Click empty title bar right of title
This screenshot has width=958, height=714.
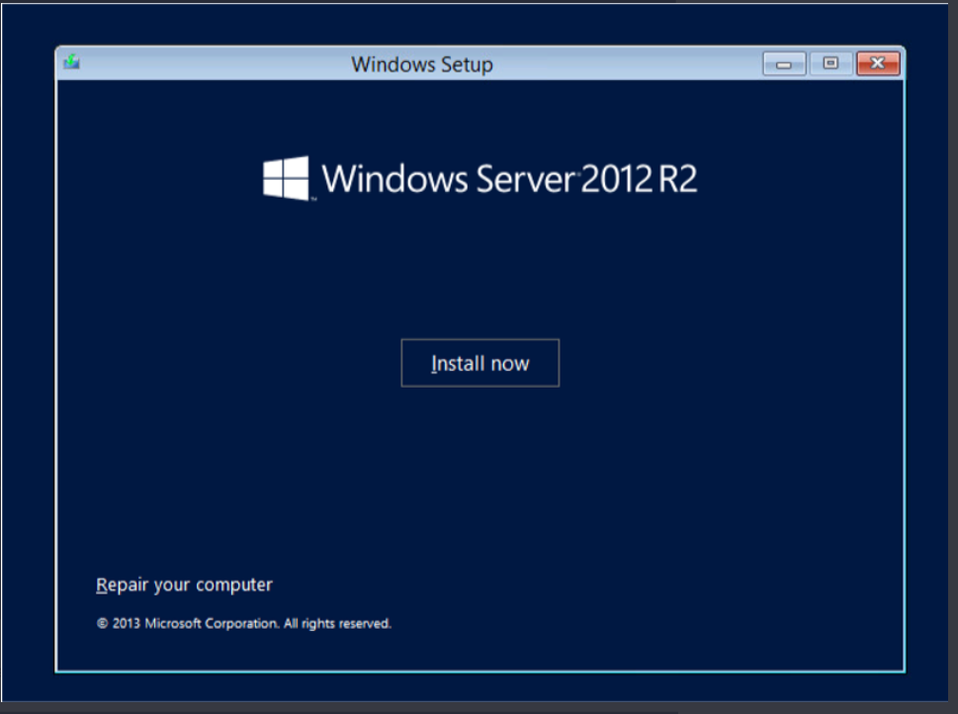click(633, 64)
